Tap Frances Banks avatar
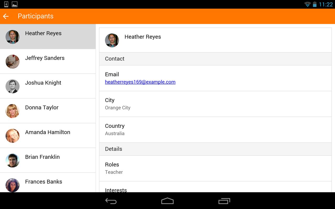335x209 pixels. (x=13, y=185)
